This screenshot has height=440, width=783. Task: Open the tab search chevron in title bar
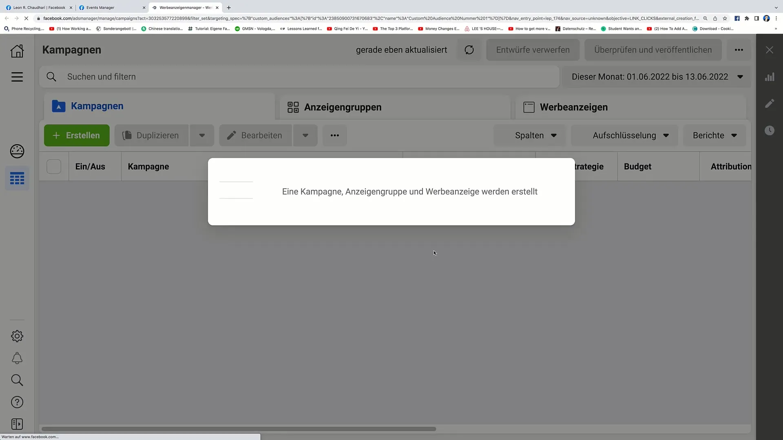[776, 7]
